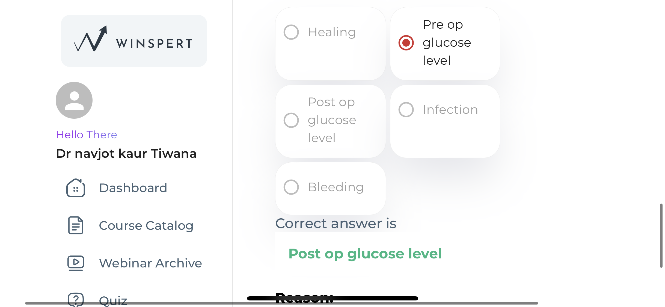Click the Quiz question mark icon
The image size is (665, 307).
pyautogui.click(x=76, y=300)
